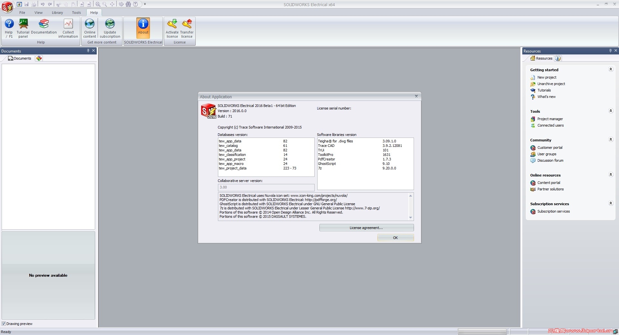Screen dimensions: 619x335
Task: Click the Undo arrow in quick access toolbar
Action: click(x=43, y=4)
